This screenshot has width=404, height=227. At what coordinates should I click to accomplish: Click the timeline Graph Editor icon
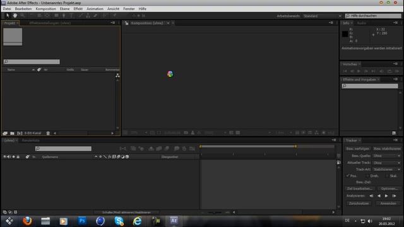click(x=192, y=149)
